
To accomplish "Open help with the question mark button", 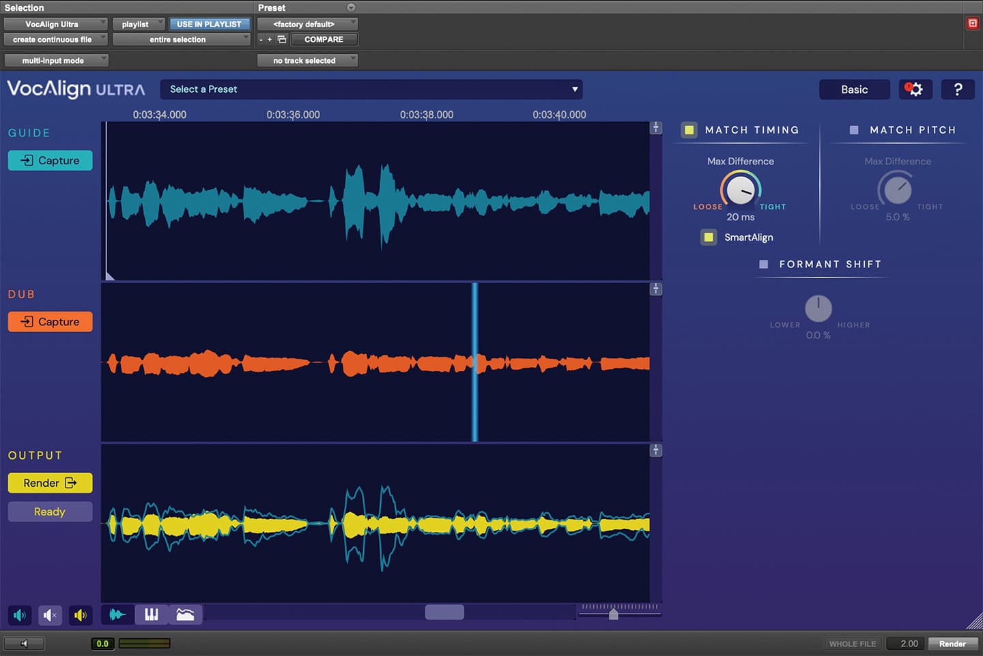I will tap(958, 89).
